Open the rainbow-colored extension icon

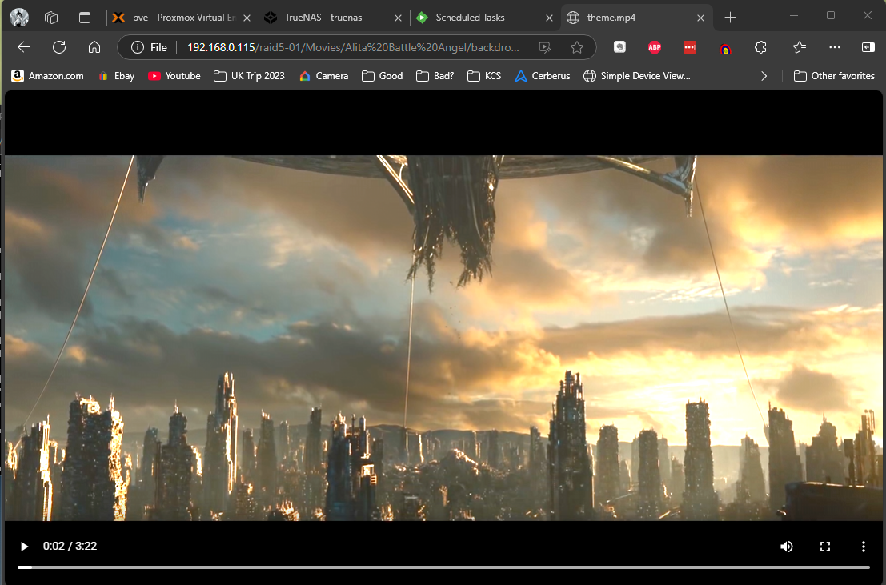(725, 49)
